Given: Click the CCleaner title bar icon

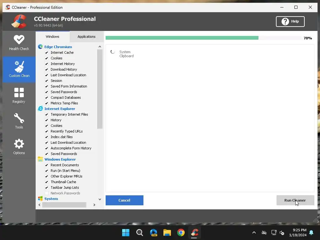Looking at the screenshot, I should [x=8, y=7].
